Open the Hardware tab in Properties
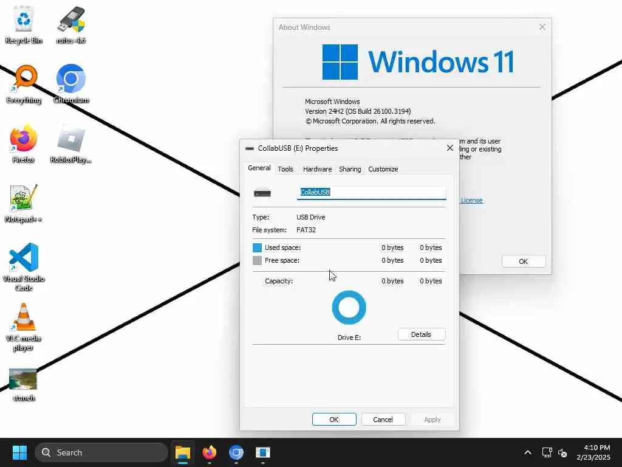622x467 pixels. [x=317, y=169]
